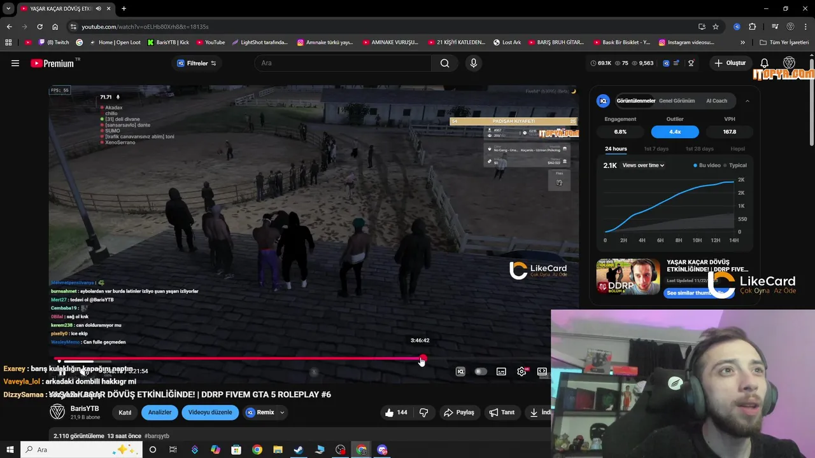
Task: Open the vidIQ icon in player controls
Action: [460, 371]
